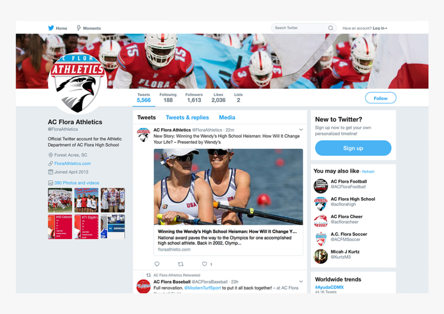This screenshot has width=444, height=314.
Task: Like the Wendy's Heisman tweet
Action: coord(204,264)
